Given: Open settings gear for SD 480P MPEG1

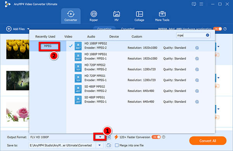Looking at the screenshot, I should tap(197, 102).
